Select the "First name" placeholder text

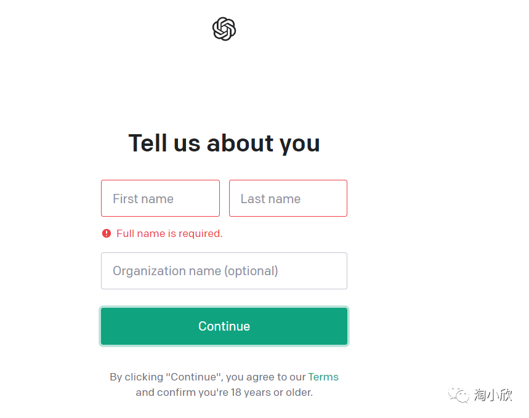143,199
